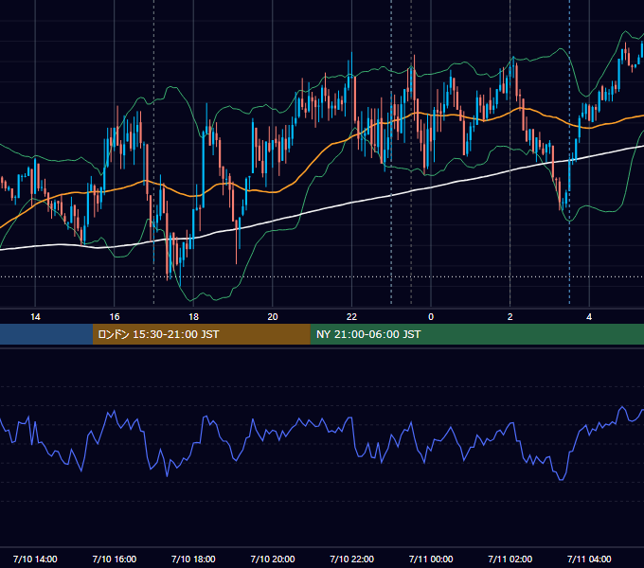Click the 7/11 02:00 time label
This screenshot has height=568, width=644.
[x=510, y=559]
